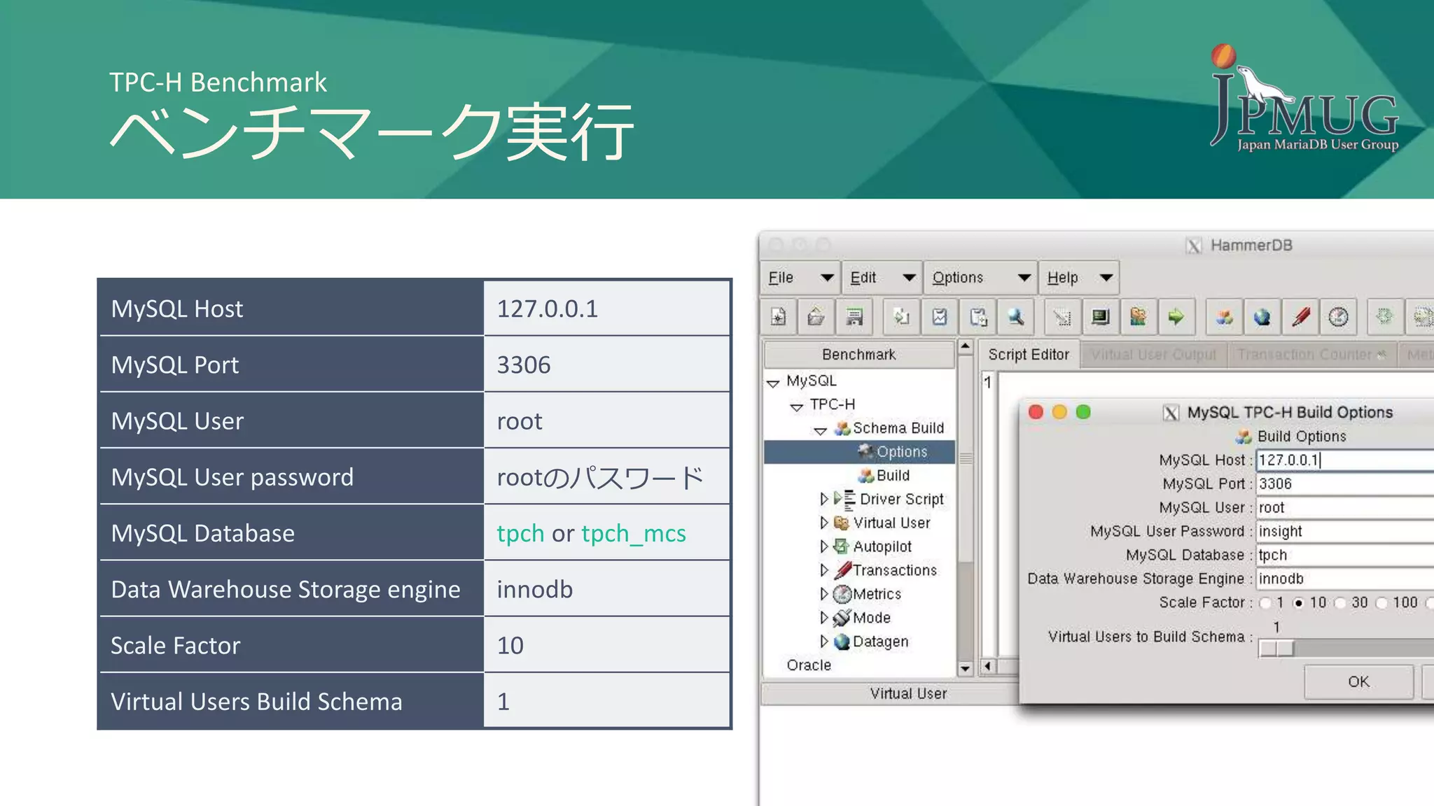This screenshot has height=806, width=1434.
Task: Click the Transactions pencil tree icon
Action: click(842, 570)
